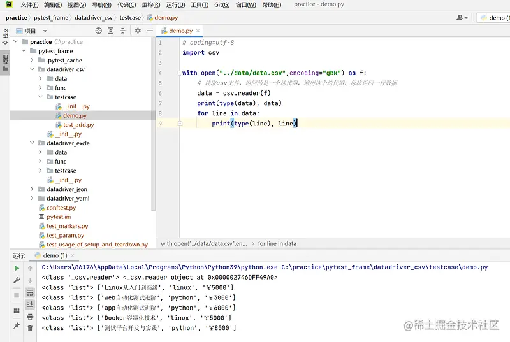
Task: Click the practice breadcrumb in navigation bar
Action: pyautogui.click(x=17, y=18)
